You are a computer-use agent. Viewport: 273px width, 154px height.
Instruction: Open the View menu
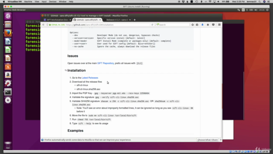(37, 2)
